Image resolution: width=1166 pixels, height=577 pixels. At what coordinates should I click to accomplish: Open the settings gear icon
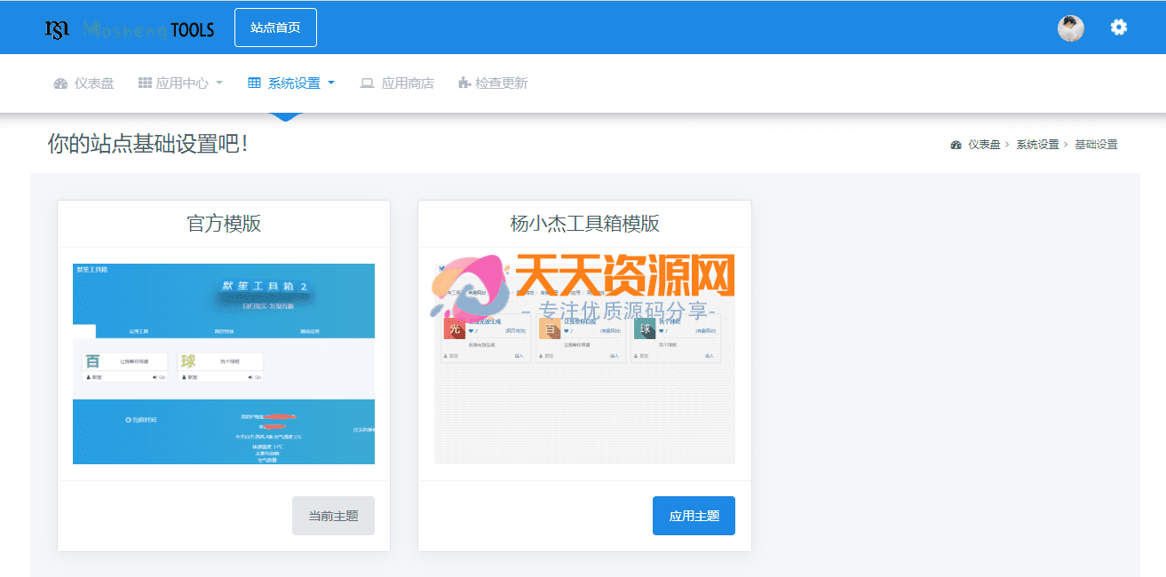[1119, 28]
